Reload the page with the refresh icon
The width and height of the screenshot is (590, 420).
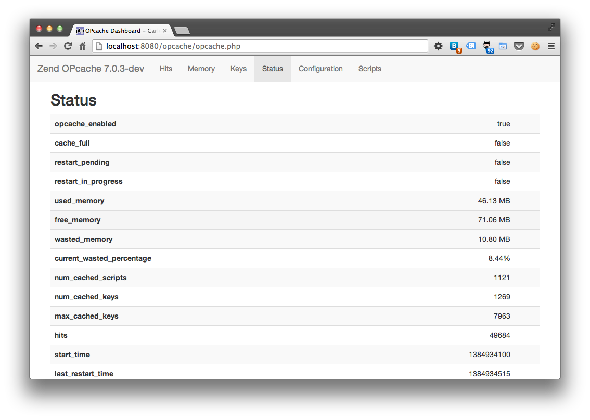[68, 46]
